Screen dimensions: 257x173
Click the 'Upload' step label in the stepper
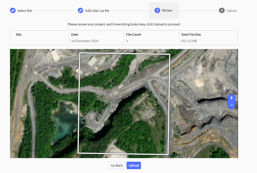click(x=231, y=11)
